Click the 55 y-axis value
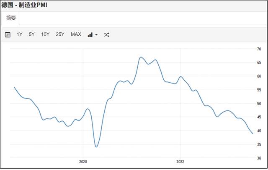Viewport: 268px width, 170px height. click(x=259, y=90)
